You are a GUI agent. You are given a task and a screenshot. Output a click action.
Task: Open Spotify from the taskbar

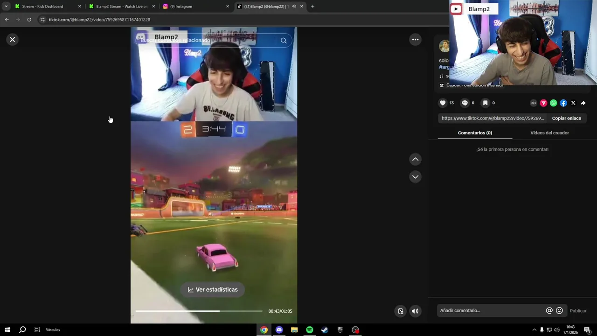[310, 330]
